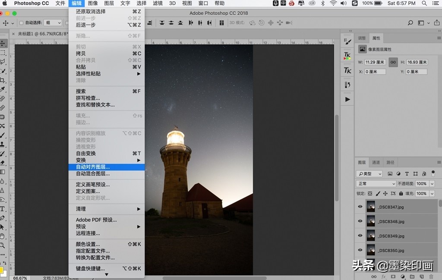
Task: Open the blend mode dropdown (正常)
Action: (376, 184)
